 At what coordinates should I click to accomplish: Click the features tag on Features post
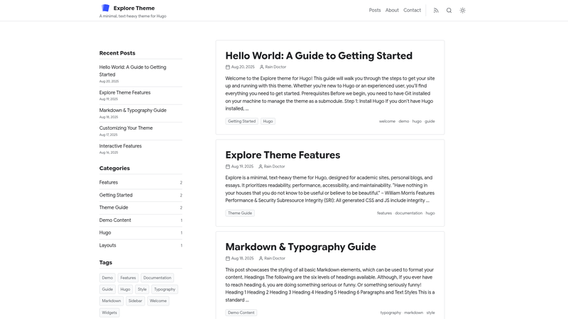click(x=384, y=213)
